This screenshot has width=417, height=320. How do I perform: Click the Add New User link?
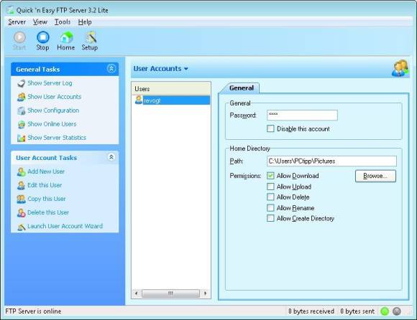tap(46, 171)
